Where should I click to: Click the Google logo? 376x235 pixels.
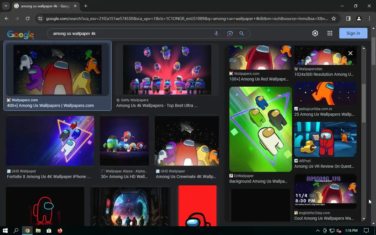21,34
